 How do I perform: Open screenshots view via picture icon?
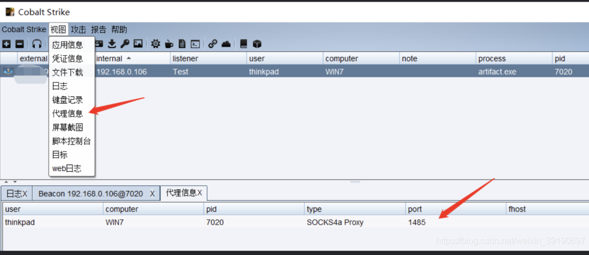click(138, 44)
